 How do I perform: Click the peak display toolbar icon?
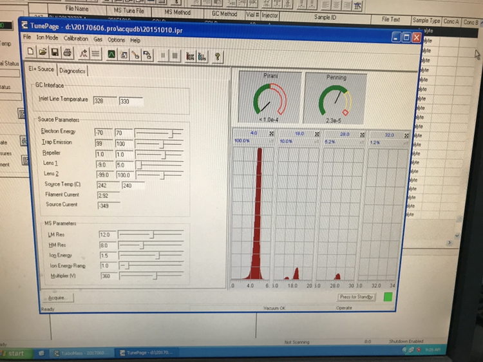tap(84, 53)
